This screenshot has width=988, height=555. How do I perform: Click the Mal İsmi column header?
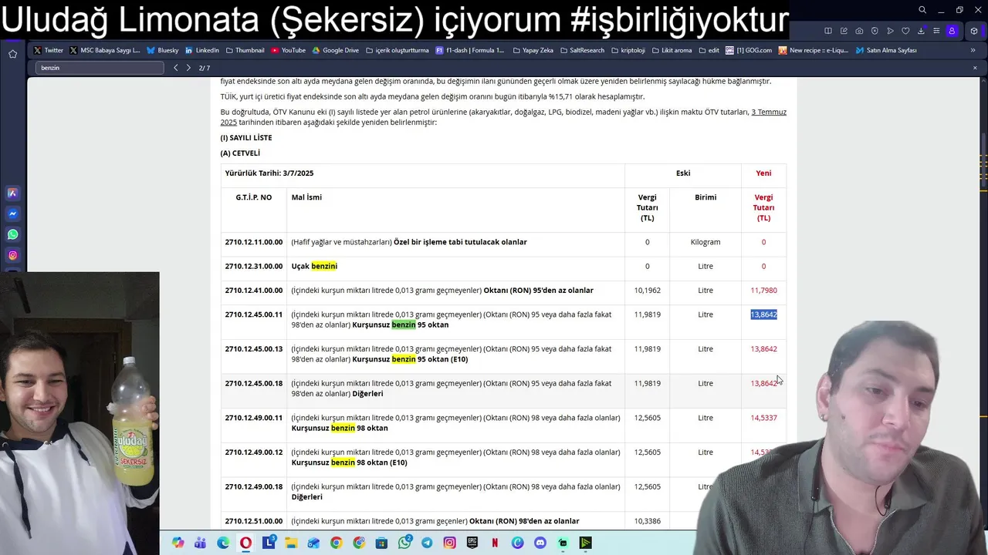pos(306,197)
